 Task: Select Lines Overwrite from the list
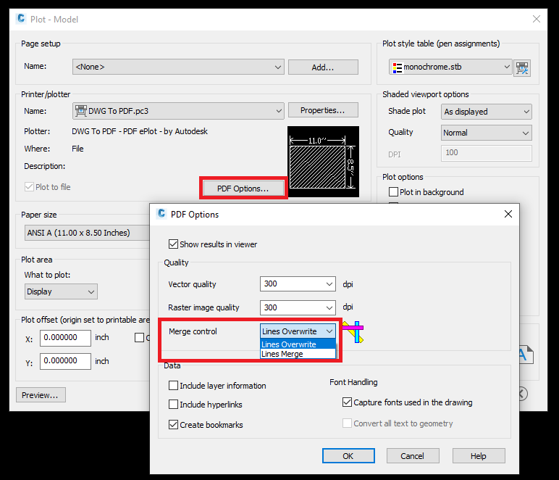298,344
